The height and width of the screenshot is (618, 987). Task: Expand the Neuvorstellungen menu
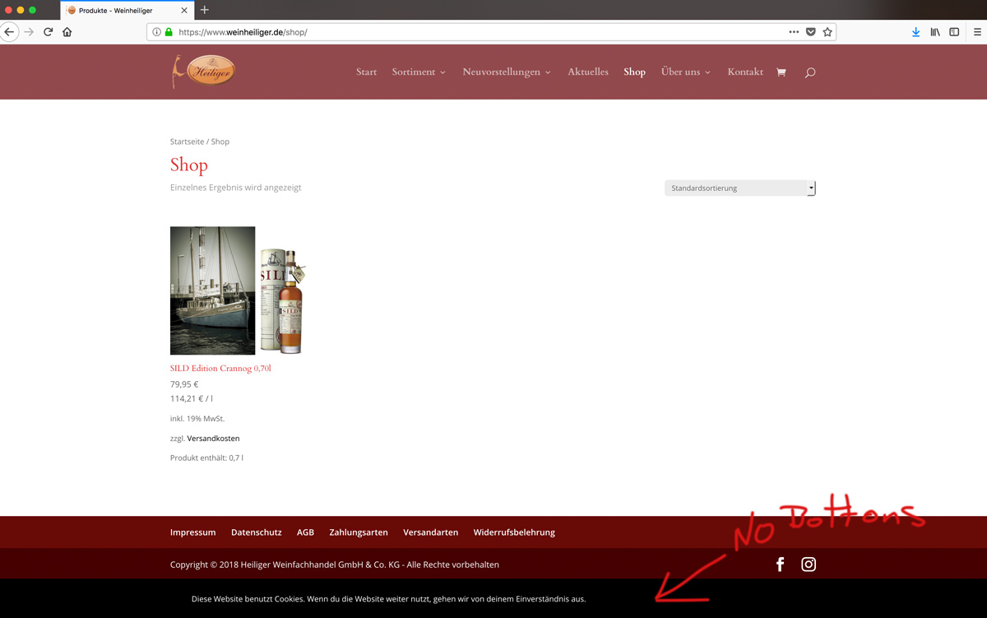point(507,72)
